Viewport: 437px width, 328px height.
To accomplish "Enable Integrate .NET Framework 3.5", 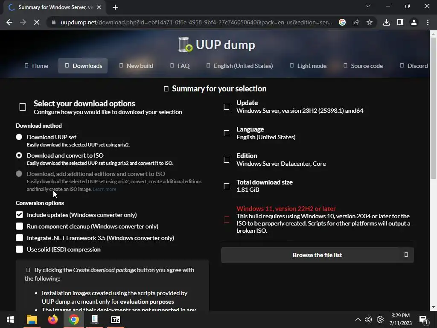I will coord(19,238).
